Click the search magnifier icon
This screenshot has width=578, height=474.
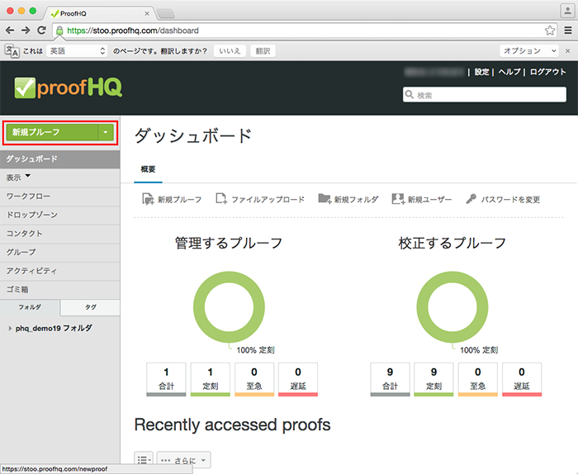(410, 94)
